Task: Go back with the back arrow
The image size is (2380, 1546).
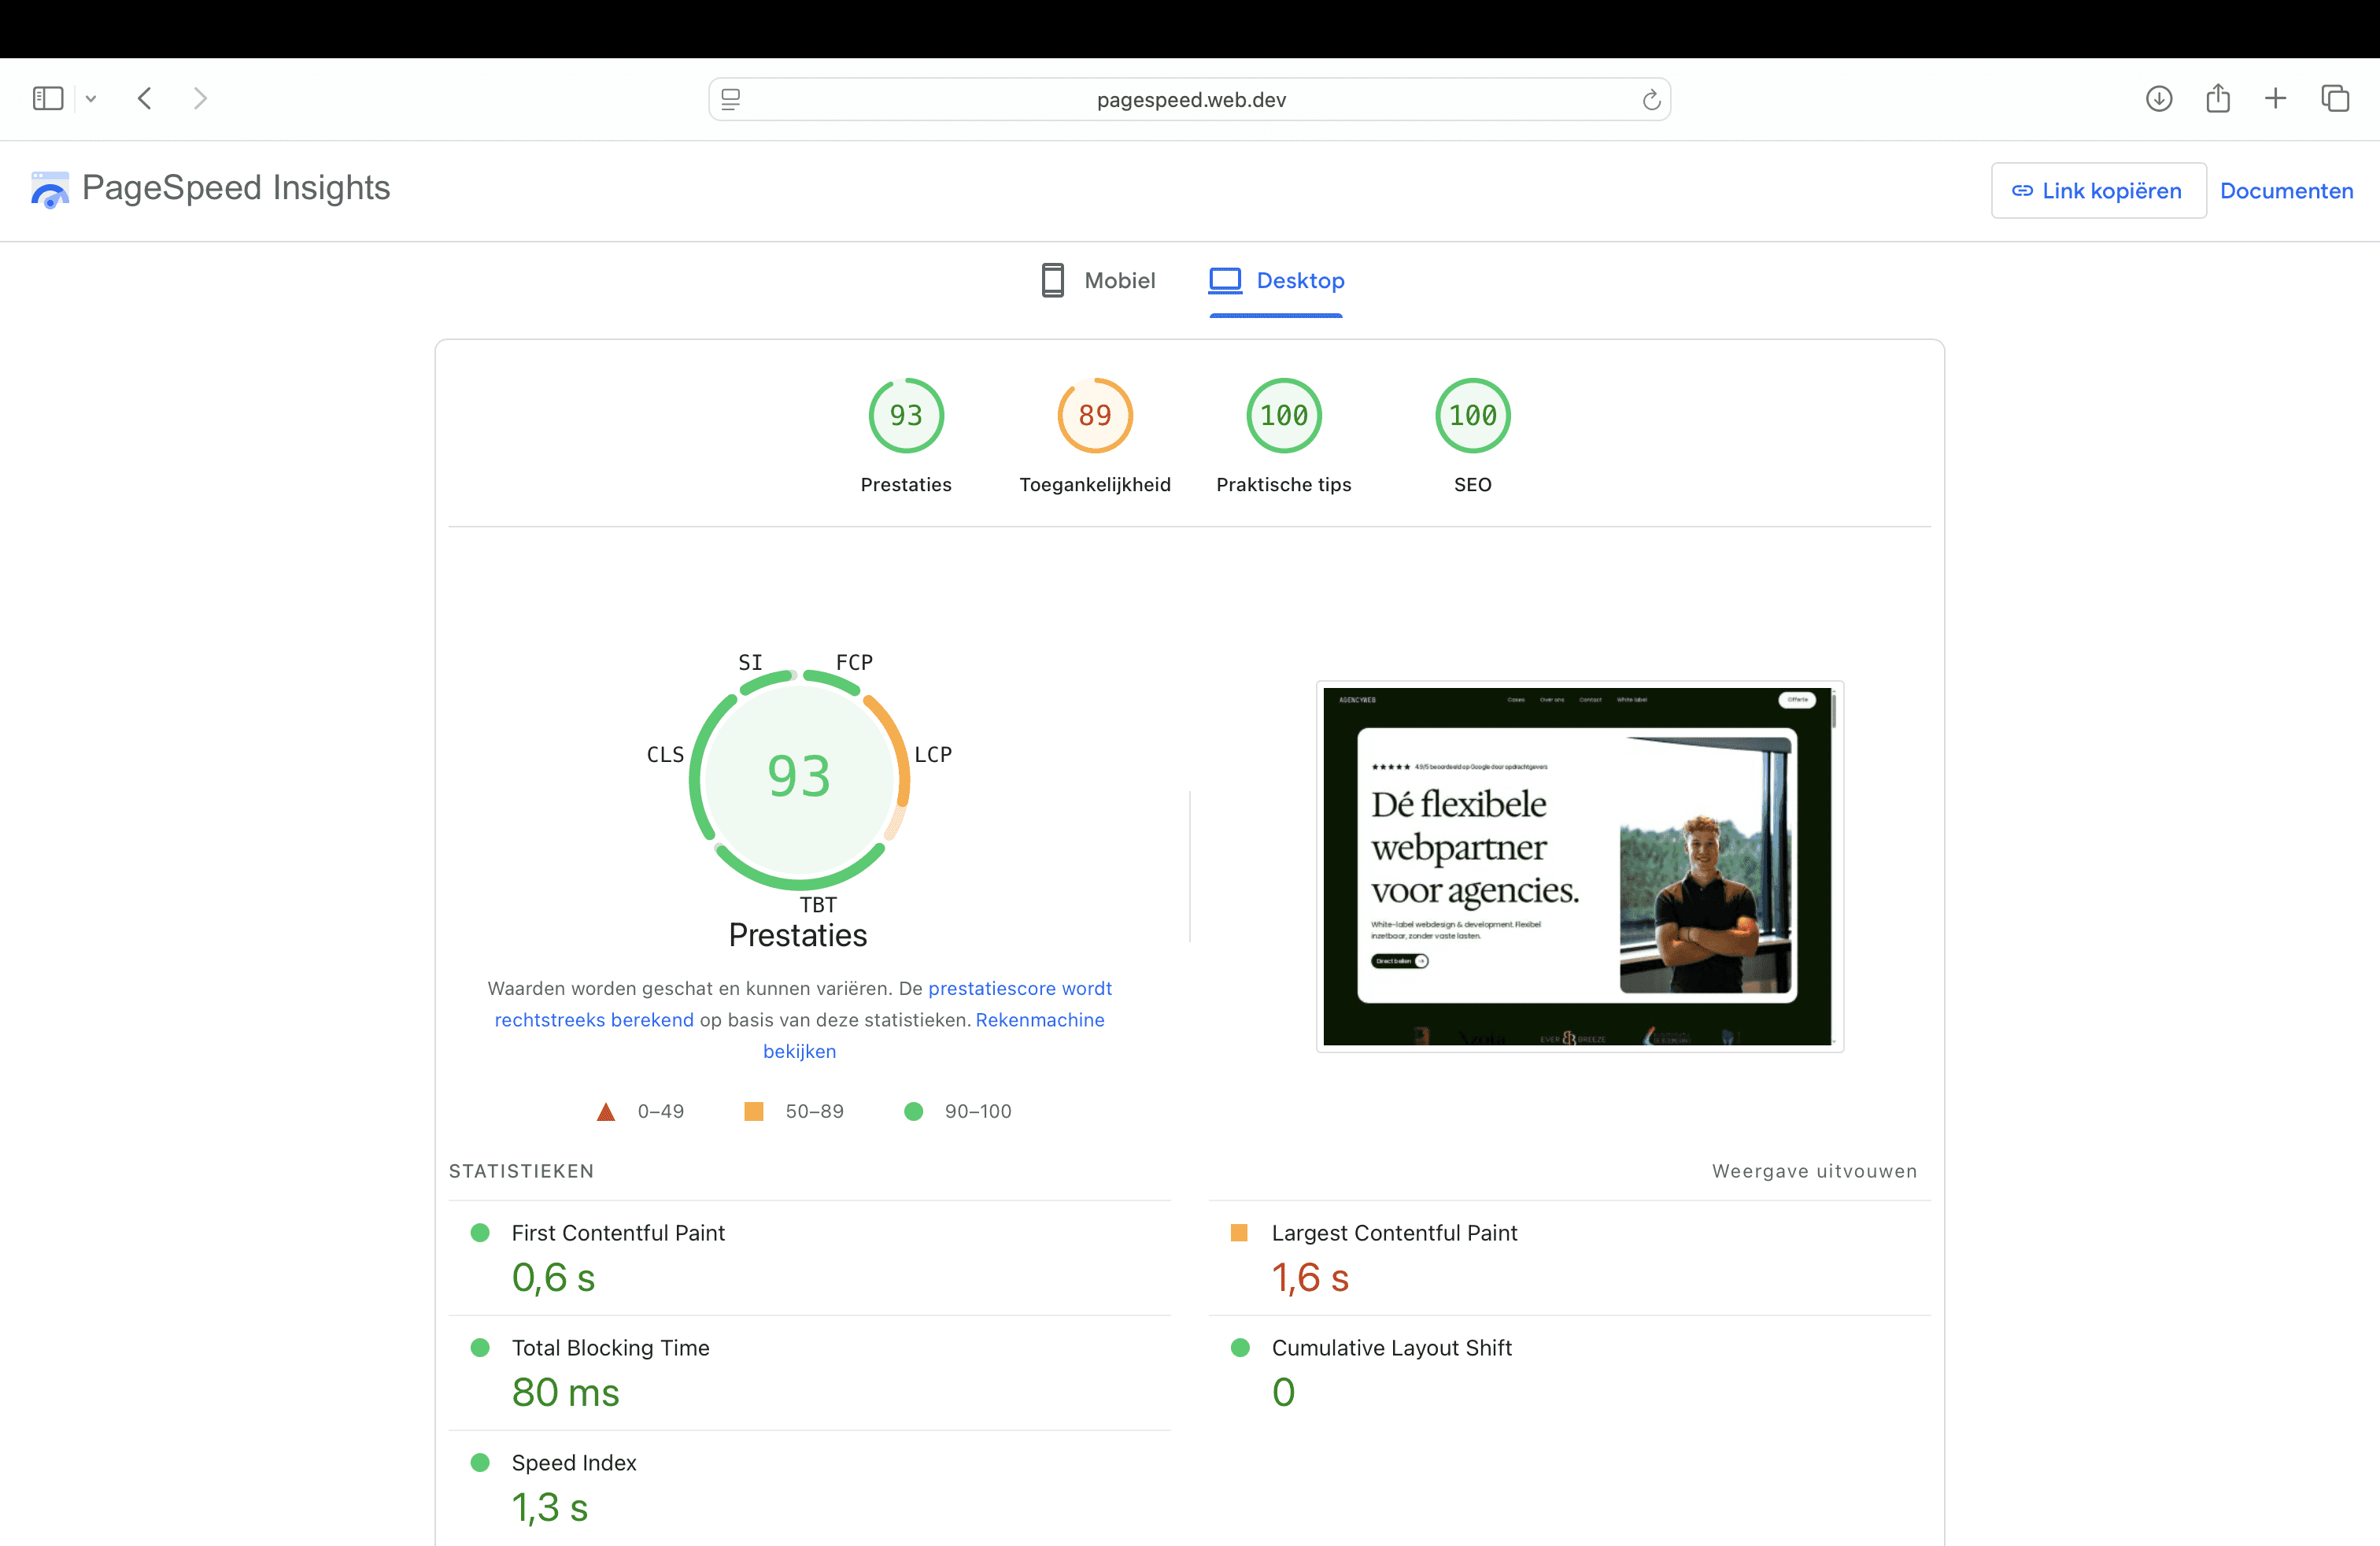Action: coord(145,98)
